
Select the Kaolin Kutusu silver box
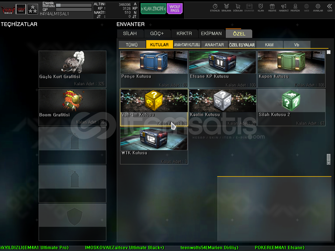pos(222,108)
